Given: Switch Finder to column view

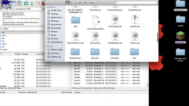Looking at the screenshot, I should pos(76,2).
